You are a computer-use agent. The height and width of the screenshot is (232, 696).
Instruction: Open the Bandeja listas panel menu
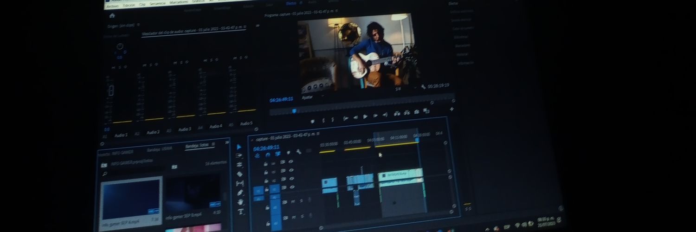(213, 145)
